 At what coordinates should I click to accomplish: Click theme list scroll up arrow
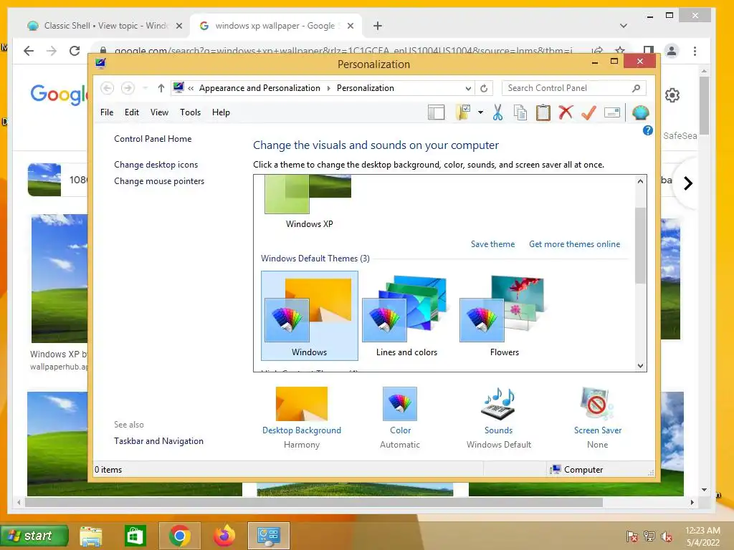point(640,181)
